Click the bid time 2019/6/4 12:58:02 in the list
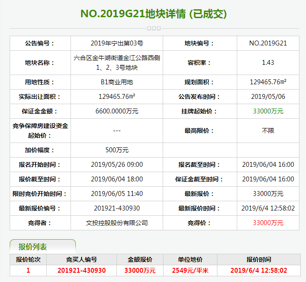The width and height of the screenshot is (306, 282). [x=259, y=271]
